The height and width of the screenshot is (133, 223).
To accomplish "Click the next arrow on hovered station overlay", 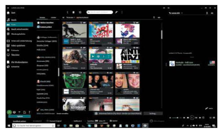I will [104, 56].
